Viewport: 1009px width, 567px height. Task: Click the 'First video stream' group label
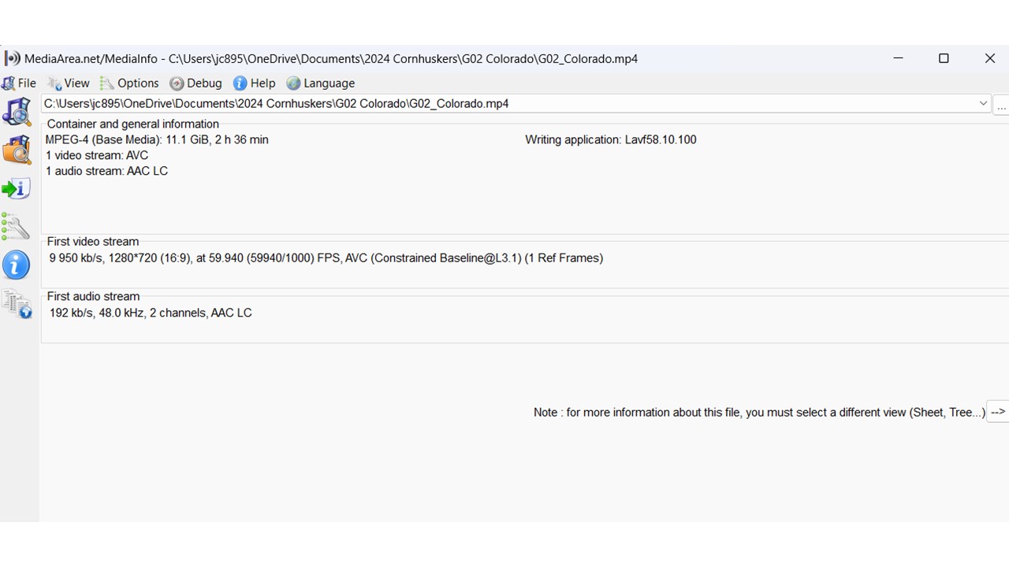click(x=93, y=242)
